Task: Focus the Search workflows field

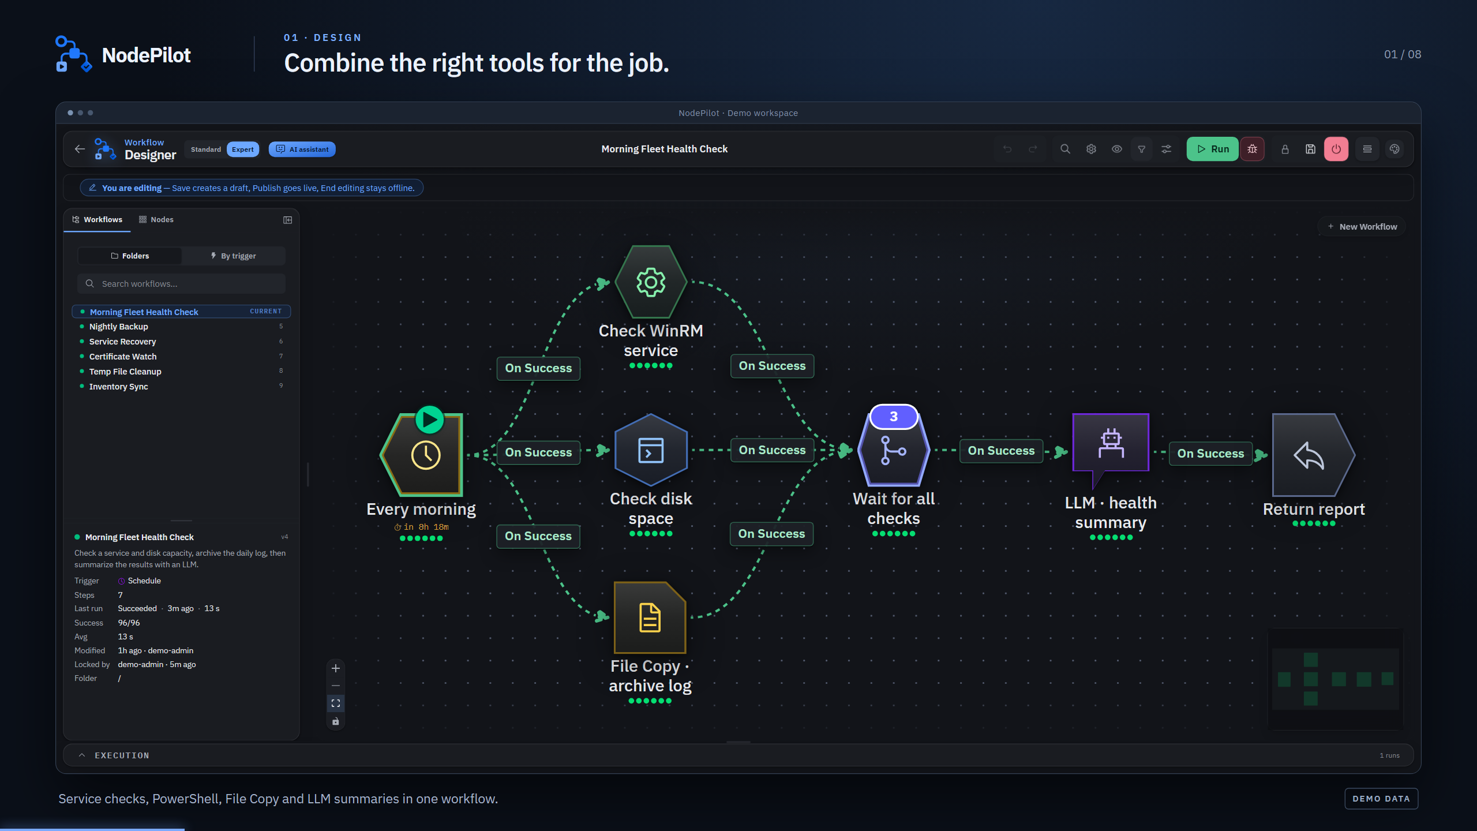Action: pyautogui.click(x=181, y=283)
